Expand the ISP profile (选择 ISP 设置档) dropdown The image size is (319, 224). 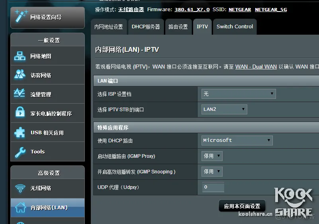(x=239, y=94)
